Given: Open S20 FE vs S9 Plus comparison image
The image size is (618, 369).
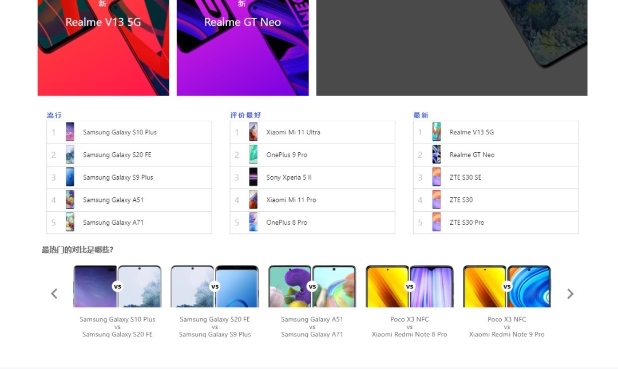Looking at the screenshot, I should (215, 286).
